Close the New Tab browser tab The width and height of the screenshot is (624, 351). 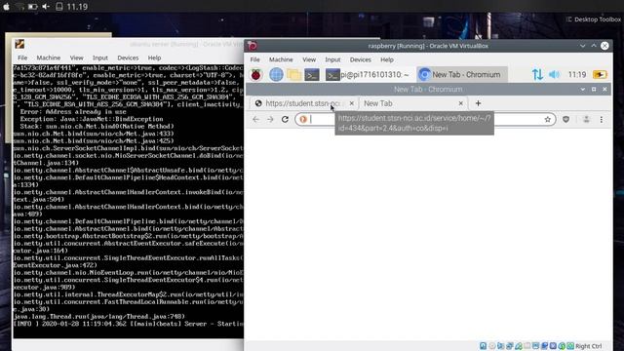pyautogui.click(x=461, y=103)
